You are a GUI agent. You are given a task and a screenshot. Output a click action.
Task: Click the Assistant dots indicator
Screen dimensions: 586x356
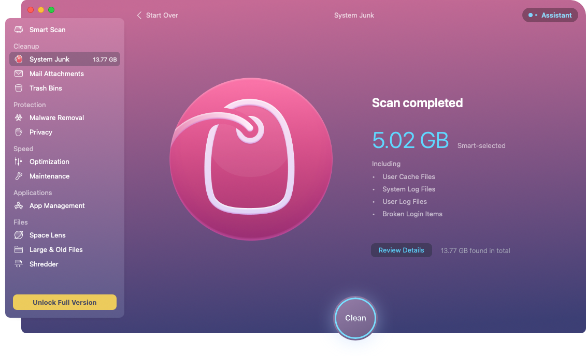(x=533, y=16)
